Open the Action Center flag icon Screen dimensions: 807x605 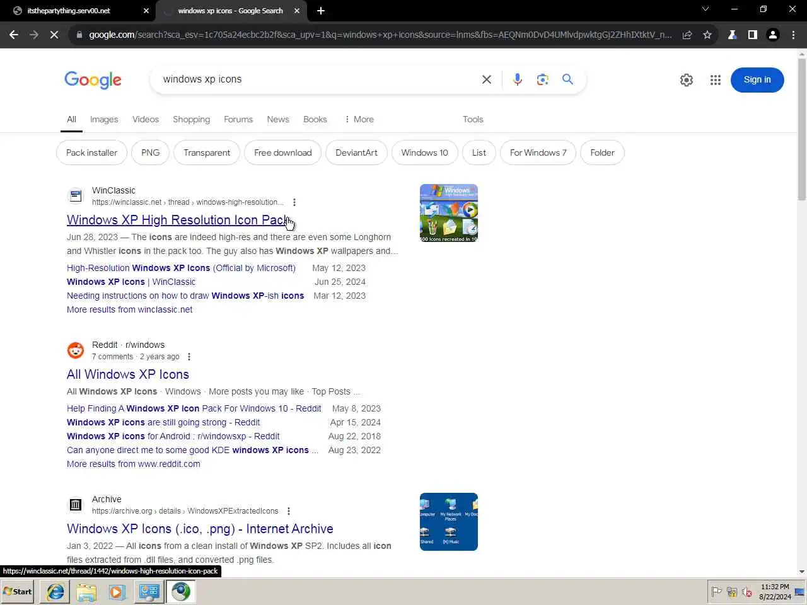pos(716,592)
